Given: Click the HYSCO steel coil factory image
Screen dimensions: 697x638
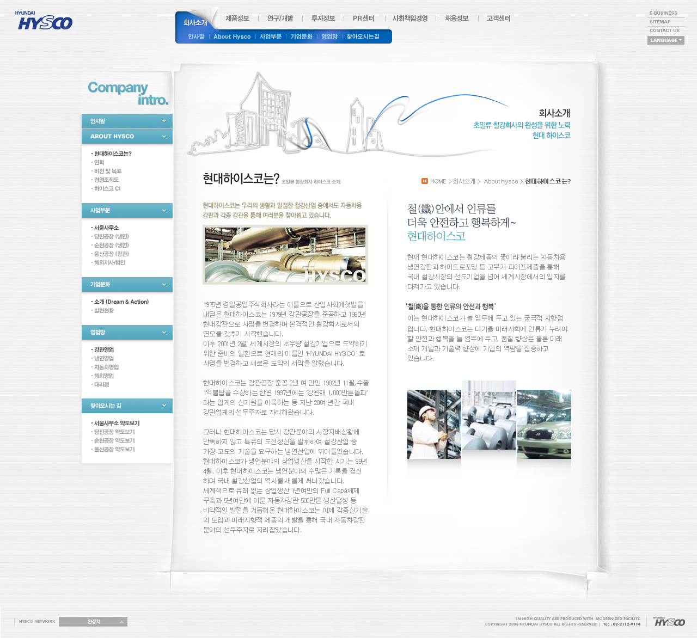Looking at the screenshot, I should (x=285, y=255).
